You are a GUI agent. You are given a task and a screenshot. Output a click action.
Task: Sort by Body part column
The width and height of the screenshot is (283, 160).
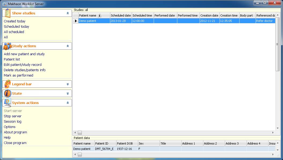(x=247, y=15)
